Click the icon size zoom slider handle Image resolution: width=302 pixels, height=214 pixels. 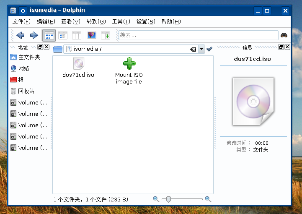[168, 199]
